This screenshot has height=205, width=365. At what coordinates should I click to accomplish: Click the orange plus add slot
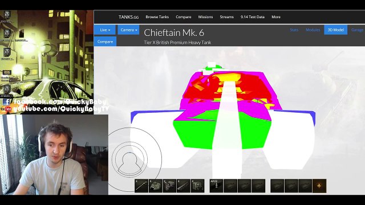319,186
